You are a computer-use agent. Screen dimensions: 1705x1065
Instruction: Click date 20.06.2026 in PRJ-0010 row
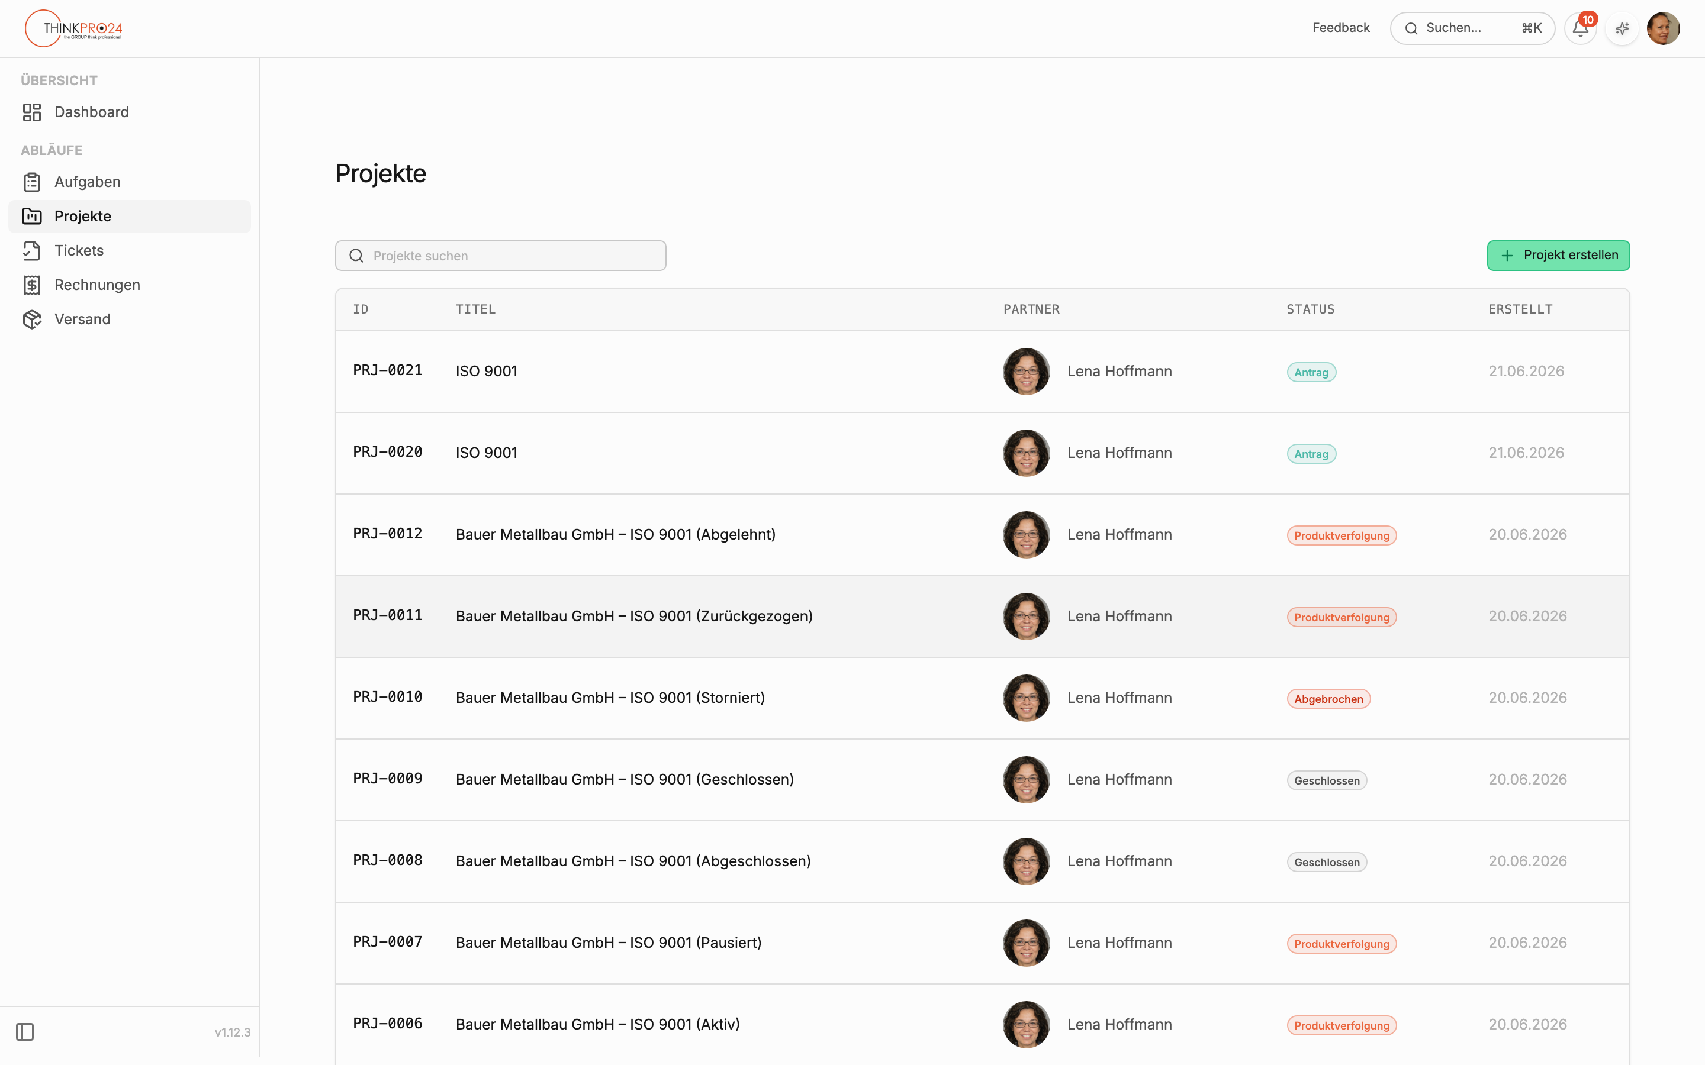[1527, 698]
